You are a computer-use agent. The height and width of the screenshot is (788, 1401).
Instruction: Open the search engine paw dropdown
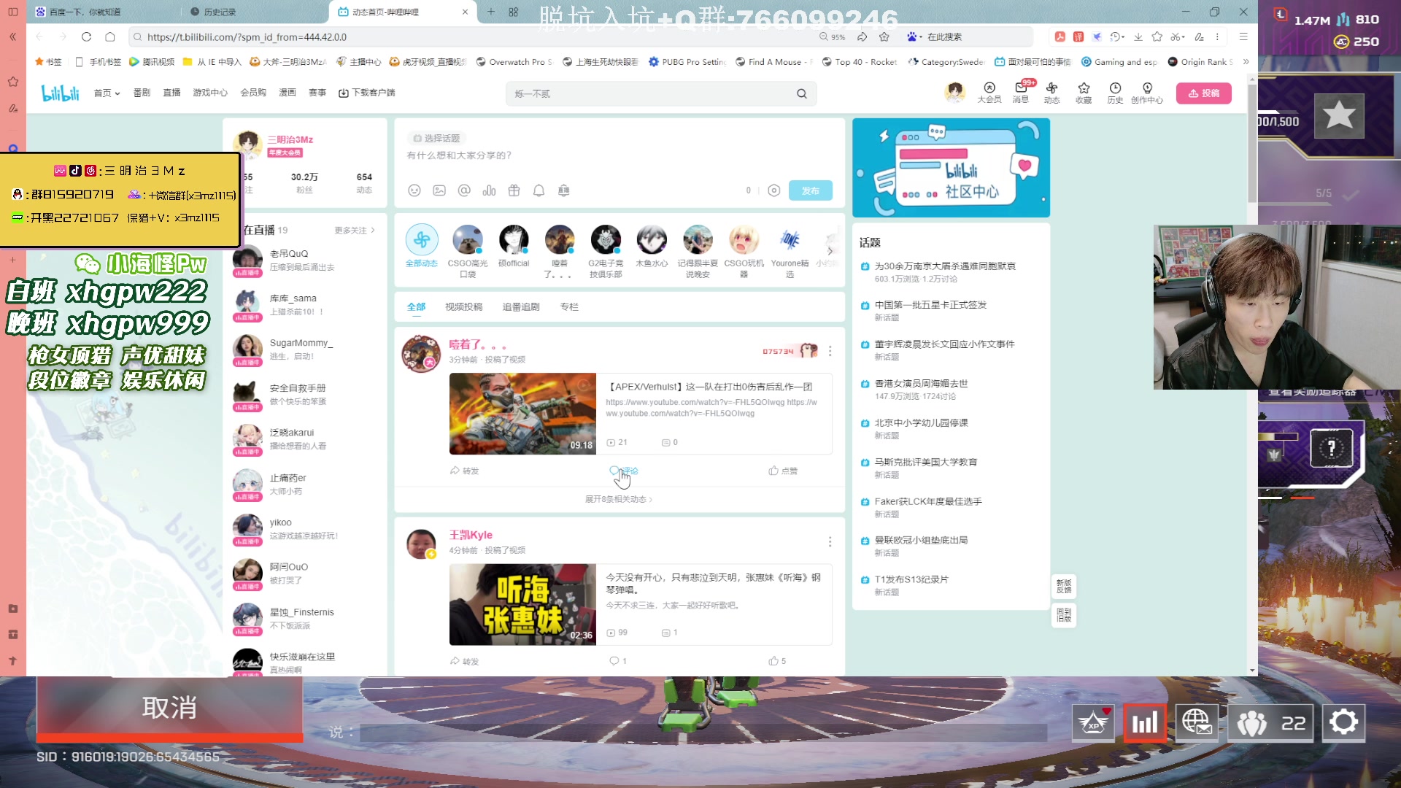pyautogui.click(x=915, y=36)
